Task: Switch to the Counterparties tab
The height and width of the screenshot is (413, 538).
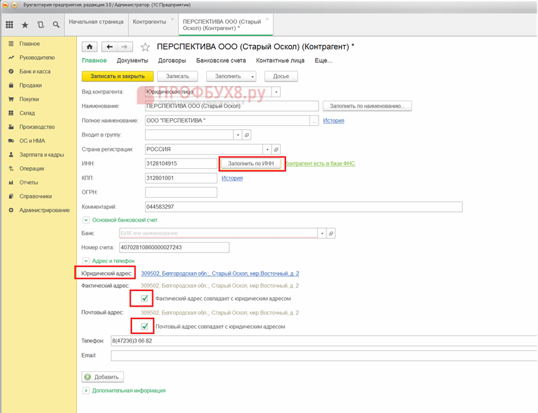Action: point(150,22)
